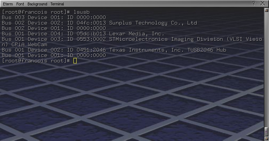
Task: Open the Eterm menu
Action: [x=8, y=4]
